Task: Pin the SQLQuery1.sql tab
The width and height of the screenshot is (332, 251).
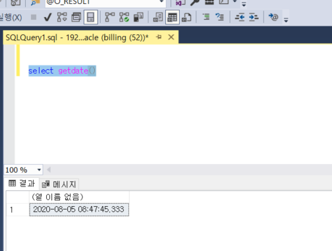Action: click(159, 38)
